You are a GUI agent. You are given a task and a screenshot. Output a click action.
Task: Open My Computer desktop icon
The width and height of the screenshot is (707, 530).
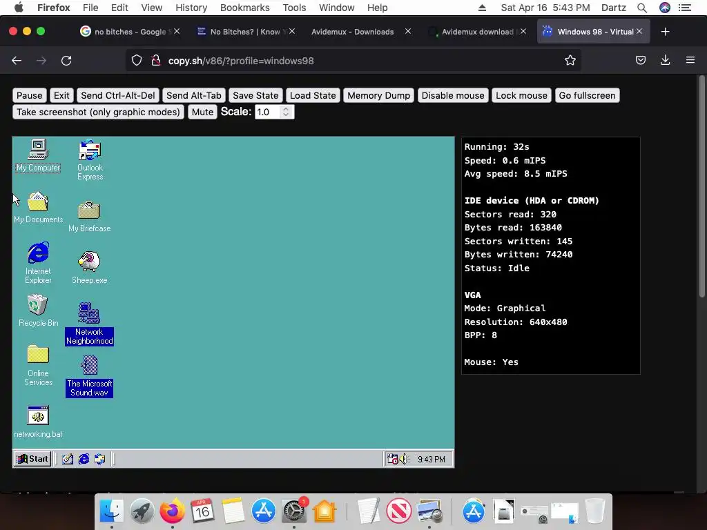(38, 155)
